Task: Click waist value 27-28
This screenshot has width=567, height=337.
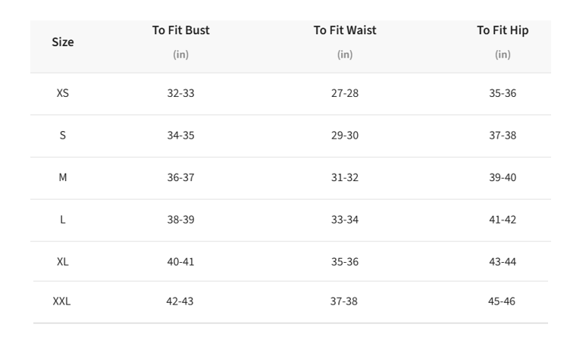Action: click(345, 93)
